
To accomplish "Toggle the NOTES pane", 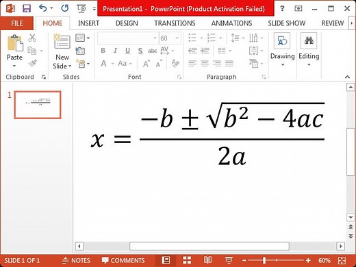I will [76, 260].
